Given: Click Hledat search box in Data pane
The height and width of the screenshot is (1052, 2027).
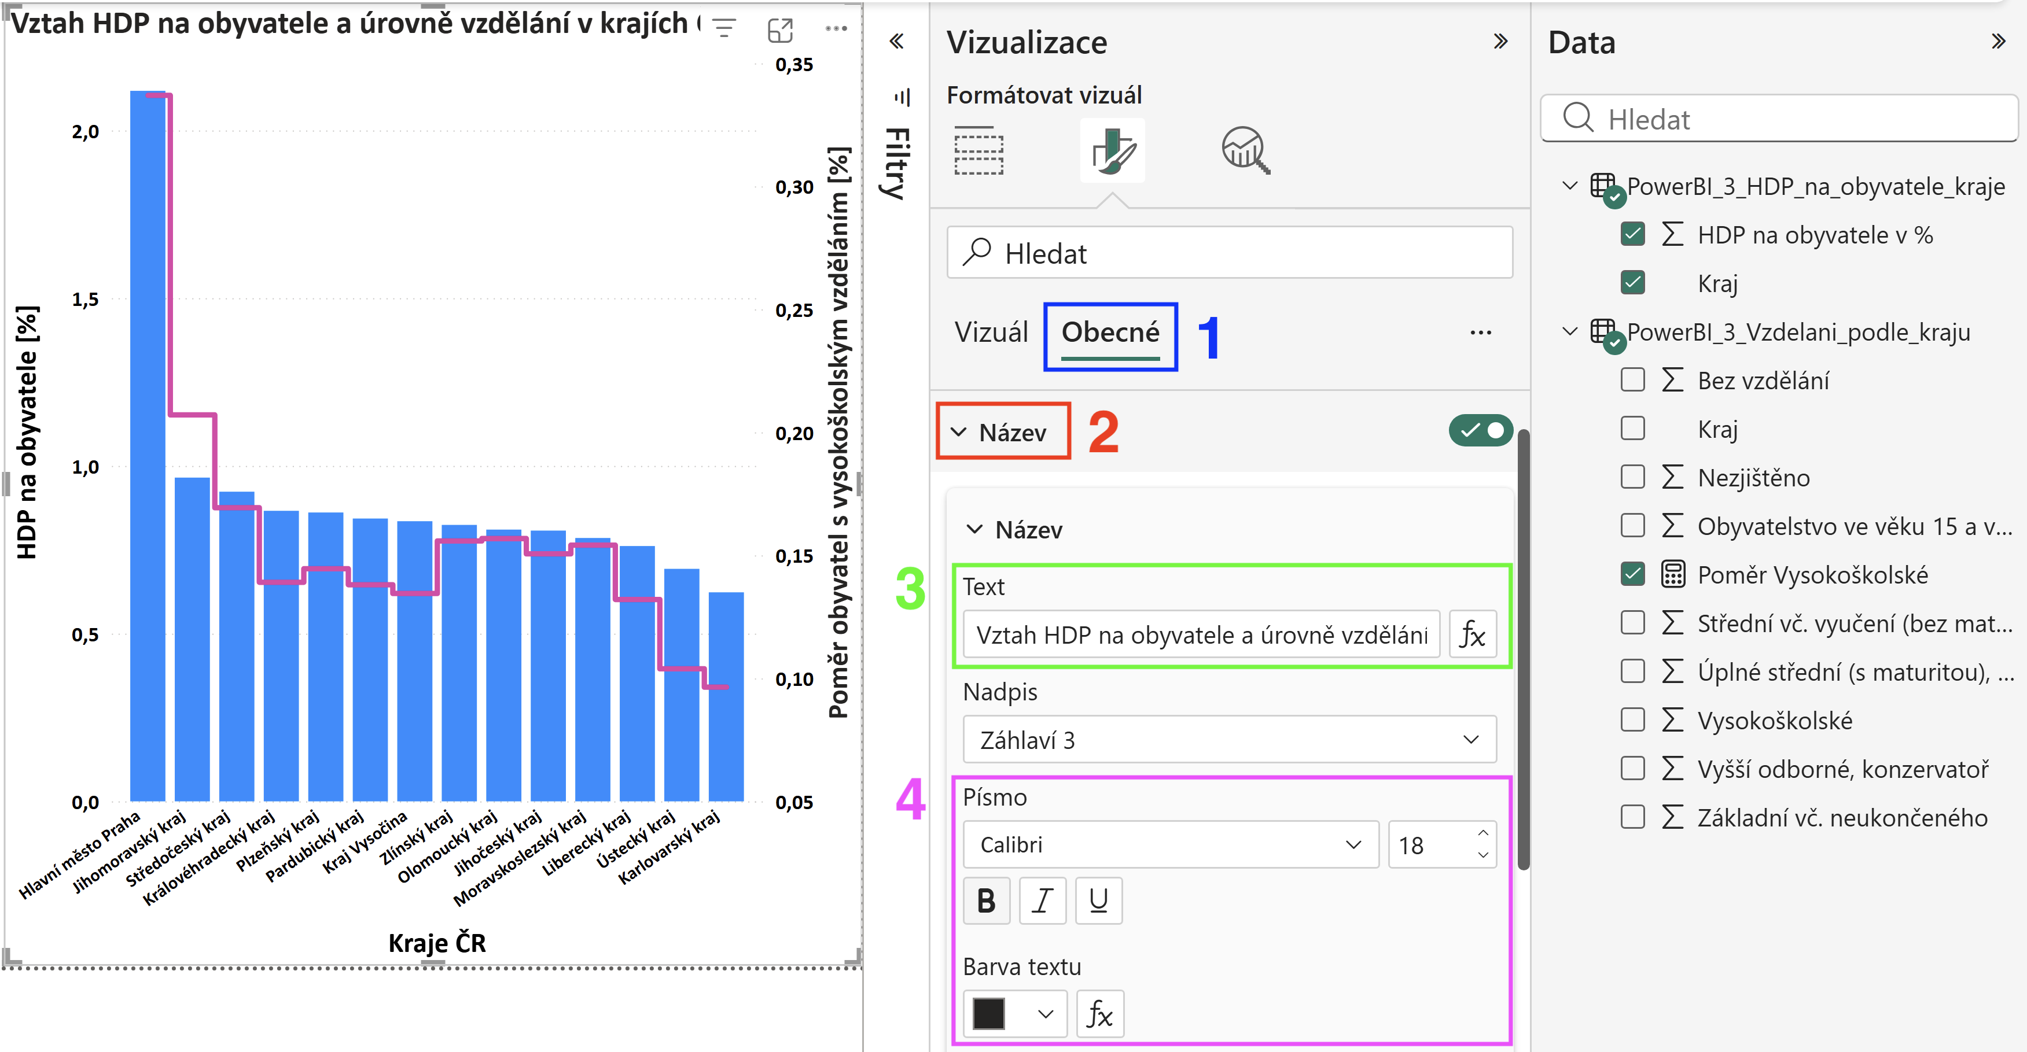Looking at the screenshot, I should point(1778,118).
